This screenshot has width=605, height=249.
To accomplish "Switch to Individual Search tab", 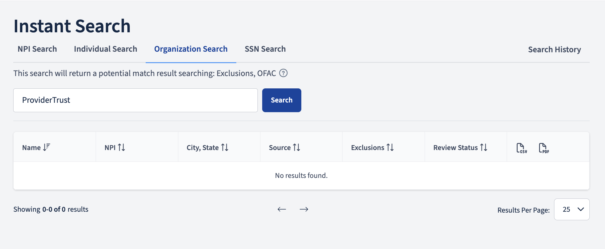I will click(105, 49).
